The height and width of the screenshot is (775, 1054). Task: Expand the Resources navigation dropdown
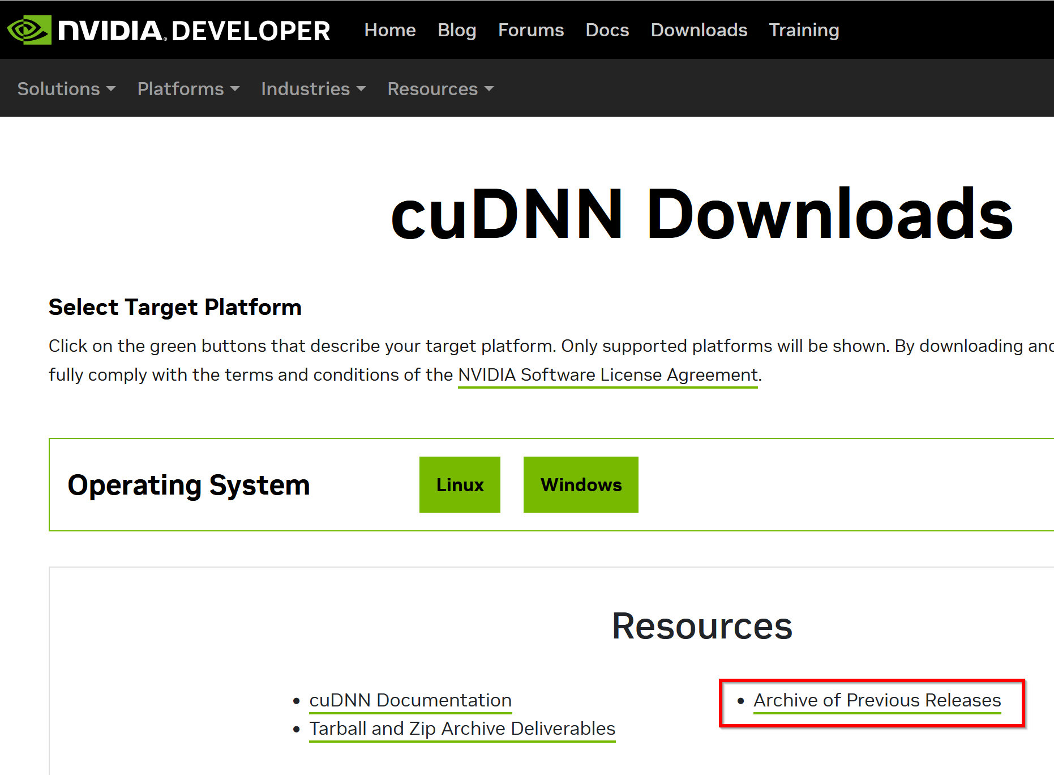[440, 89]
